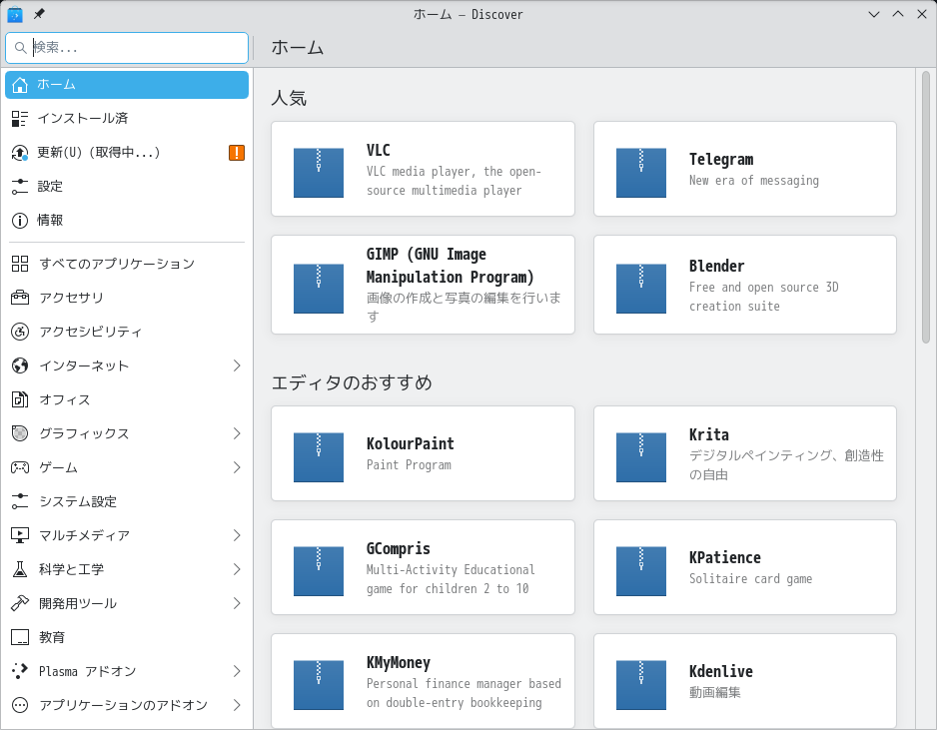Select the 教育 category label
The image size is (937, 730).
tap(51, 637)
